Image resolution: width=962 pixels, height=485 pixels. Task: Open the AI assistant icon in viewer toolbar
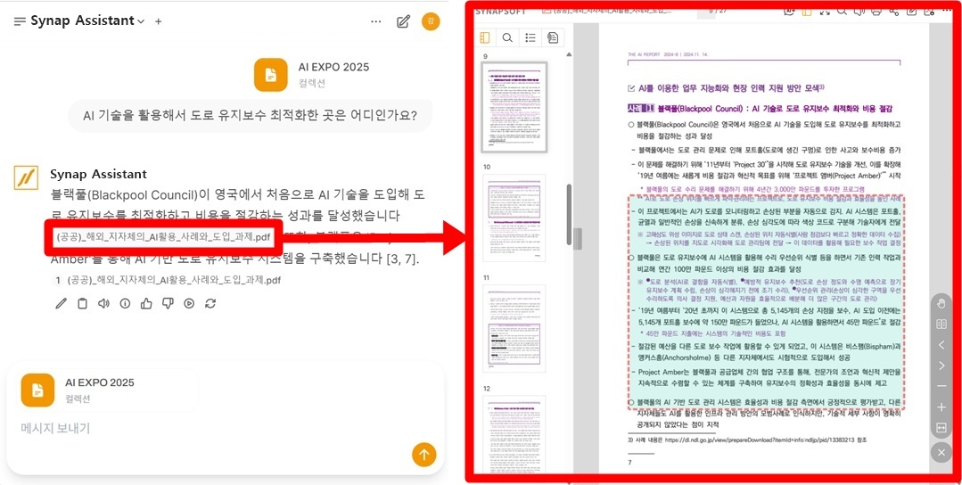789,11
